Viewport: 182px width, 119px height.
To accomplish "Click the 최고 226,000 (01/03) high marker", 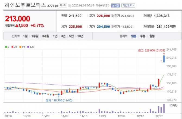I will point(152,51).
